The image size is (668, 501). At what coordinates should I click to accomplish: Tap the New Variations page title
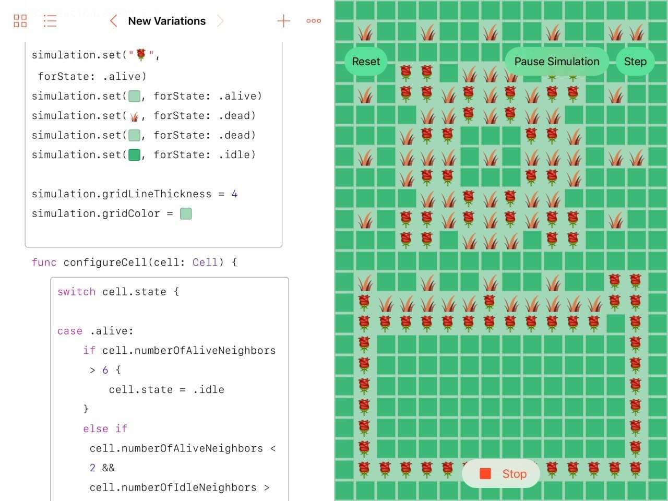[167, 21]
